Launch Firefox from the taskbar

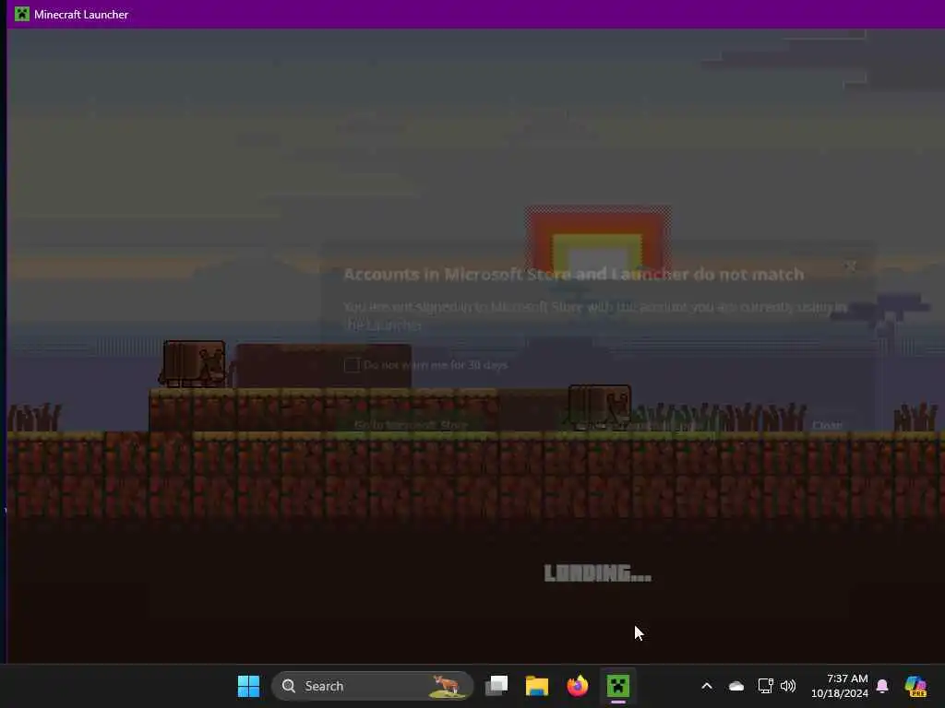point(578,686)
